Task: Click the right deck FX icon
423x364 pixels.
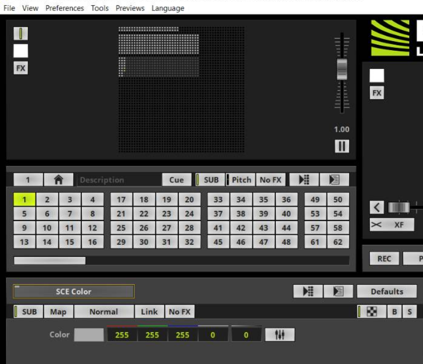Action: [377, 93]
